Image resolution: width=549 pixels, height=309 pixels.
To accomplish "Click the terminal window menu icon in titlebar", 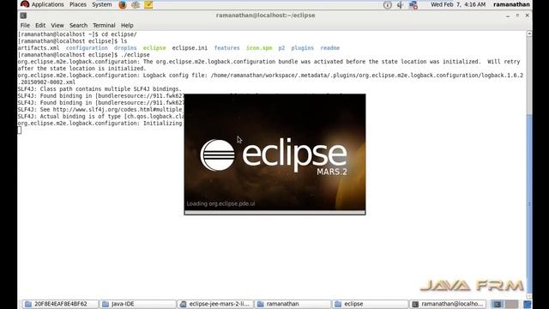I will pos(23,15).
